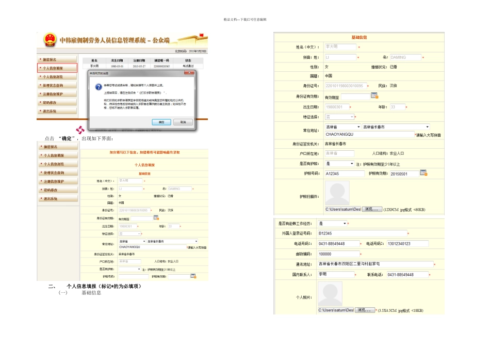Click the 通讯地址 address input field
The image size is (490, 347).
tap(375, 264)
